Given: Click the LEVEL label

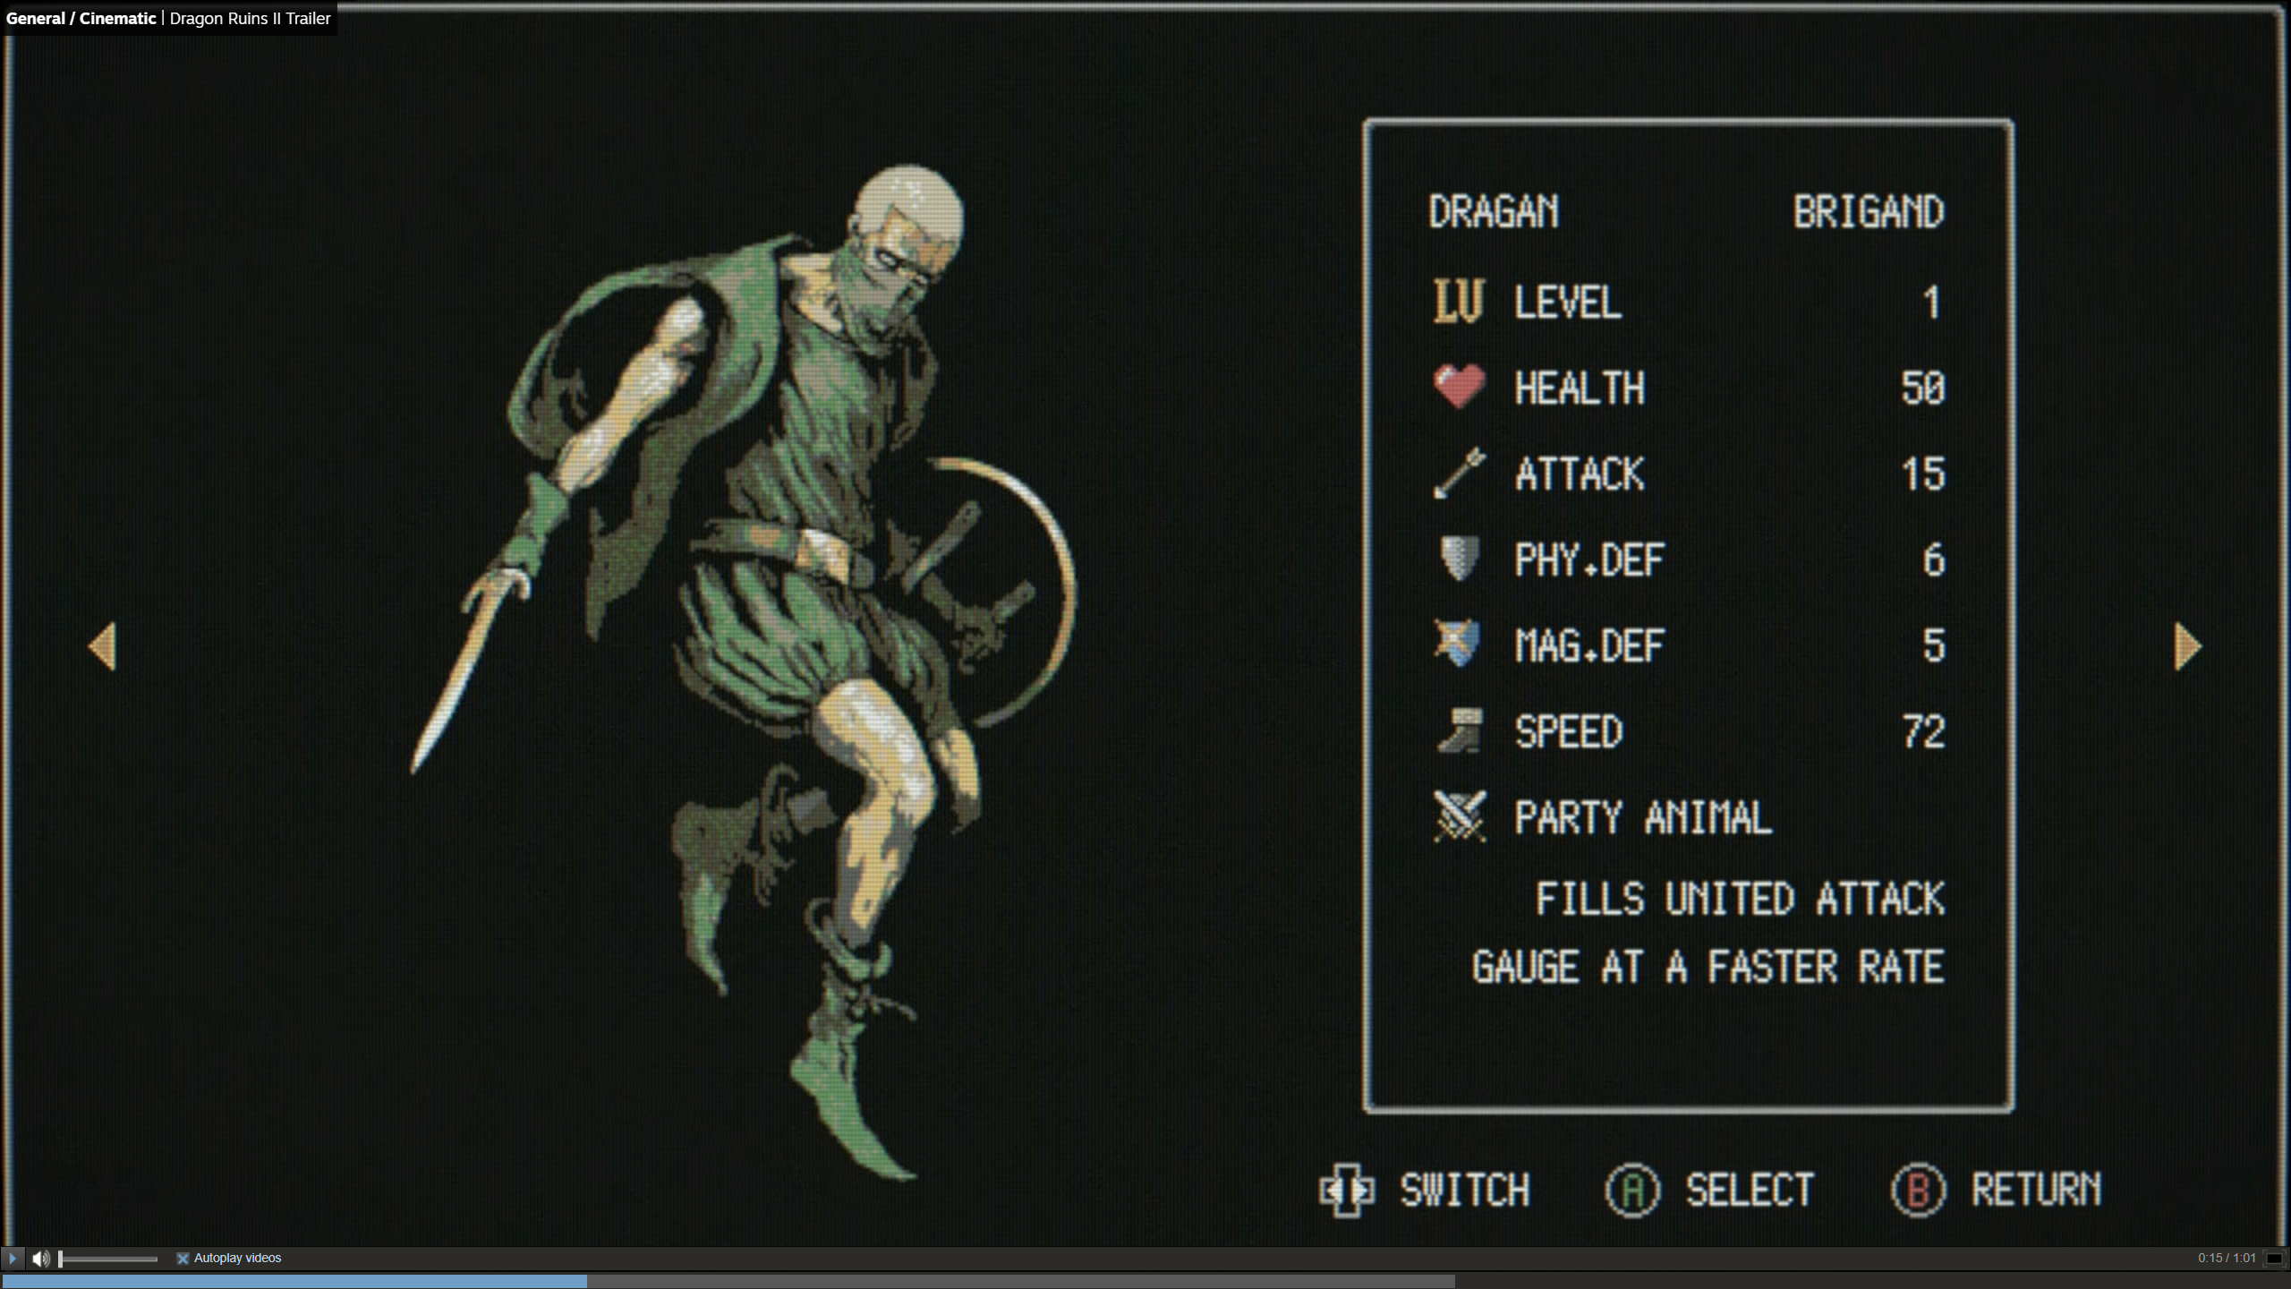Looking at the screenshot, I should point(1568,302).
